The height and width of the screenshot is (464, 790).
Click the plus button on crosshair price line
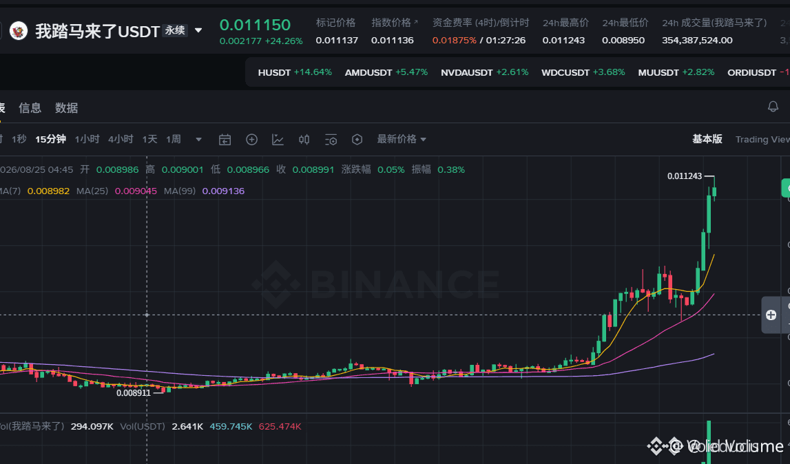point(771,315)
